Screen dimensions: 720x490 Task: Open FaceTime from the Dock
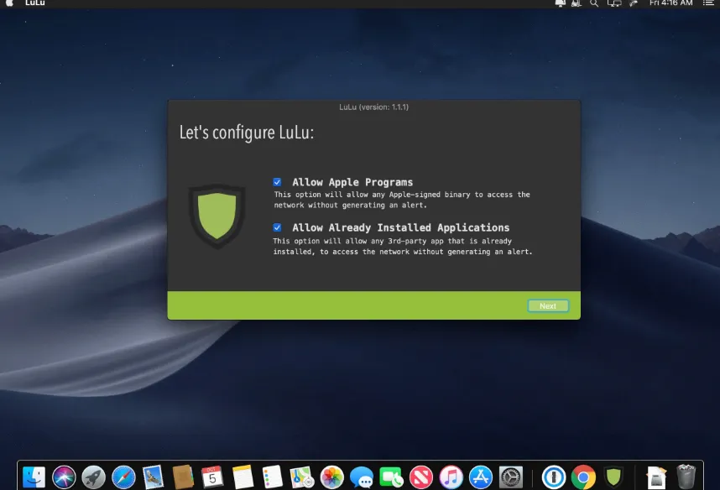pyautogui.click(x=391, y=477)
